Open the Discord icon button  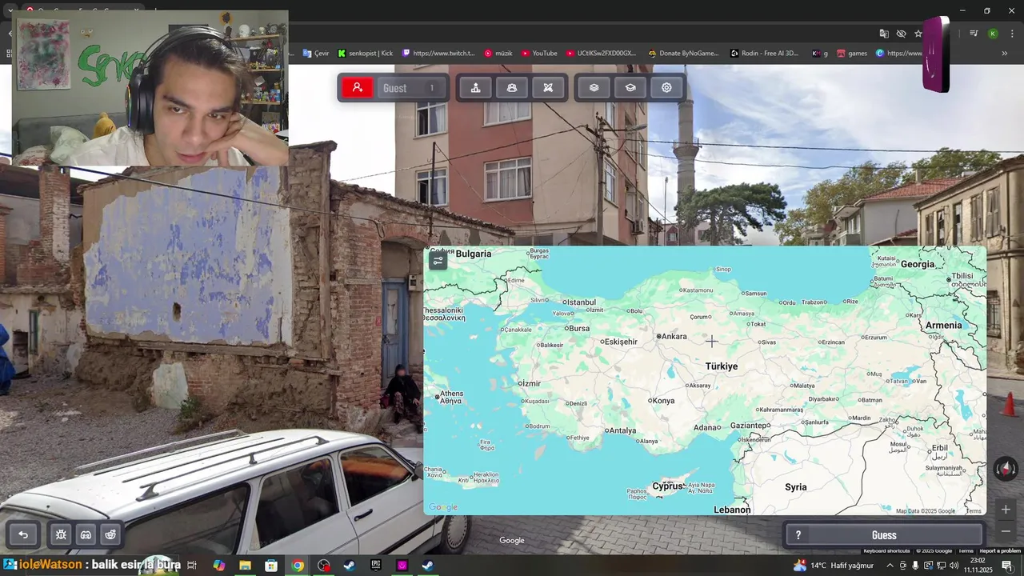[x=86, y=534]
